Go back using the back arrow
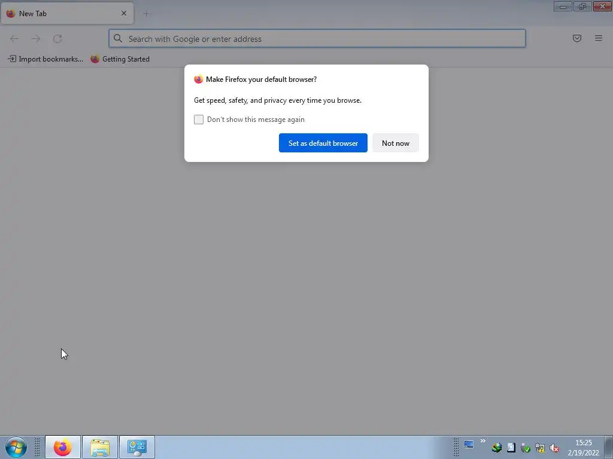This screenshot has width=613, height=459. 14,39
